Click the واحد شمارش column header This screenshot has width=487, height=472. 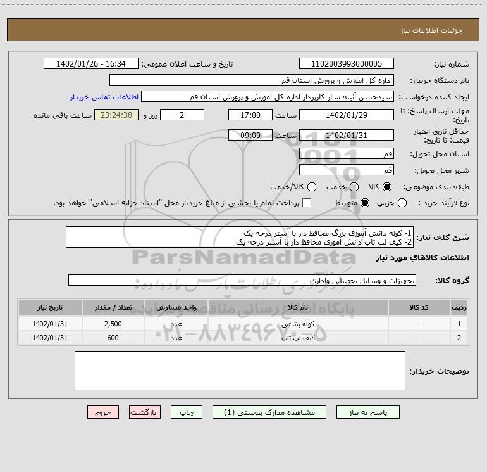pyautogui.click(x=176, y=307)
